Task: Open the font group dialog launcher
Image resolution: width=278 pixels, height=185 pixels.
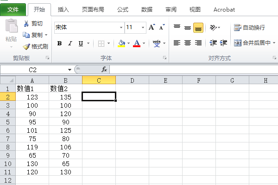Action: coord(164,58)
